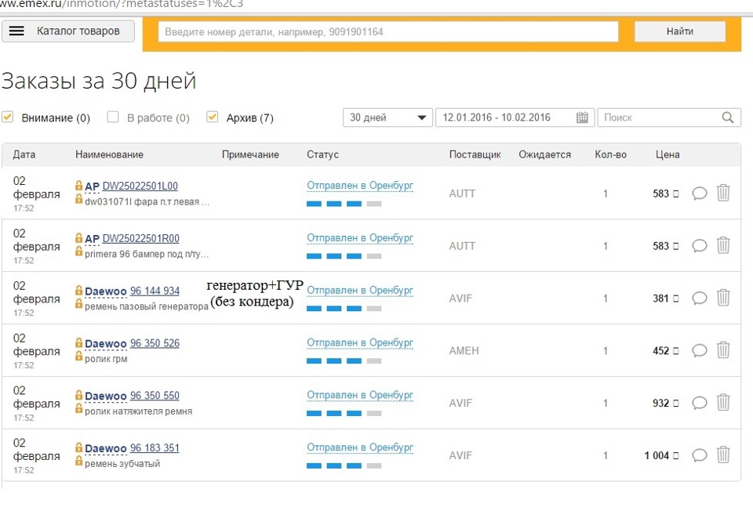Screen dimensions: 753x507
Task: Sort by the Статус column header
Action: (322, 154)
